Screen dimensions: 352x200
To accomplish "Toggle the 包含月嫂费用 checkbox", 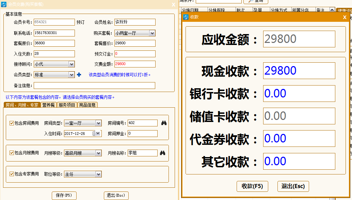I will pyautogui.click(x=12, y=153).
